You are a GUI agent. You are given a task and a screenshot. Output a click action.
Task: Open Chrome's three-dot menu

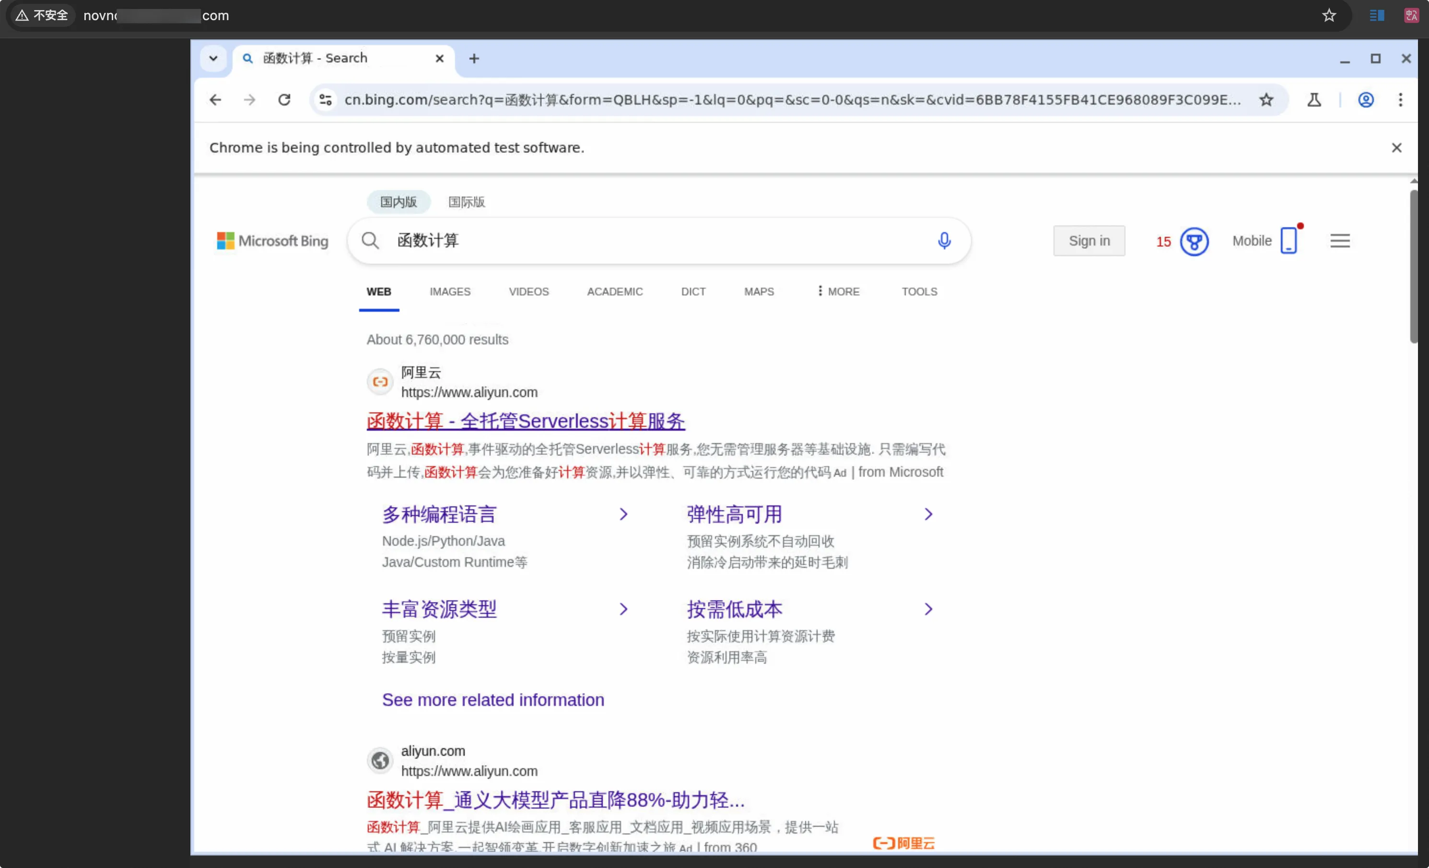click(1401, 100)
